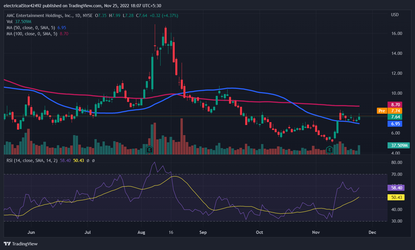The width and height of the screenshot is (415, 250).
Task: Click the Sep label on time axis
Action: click(x=203, y=232)
